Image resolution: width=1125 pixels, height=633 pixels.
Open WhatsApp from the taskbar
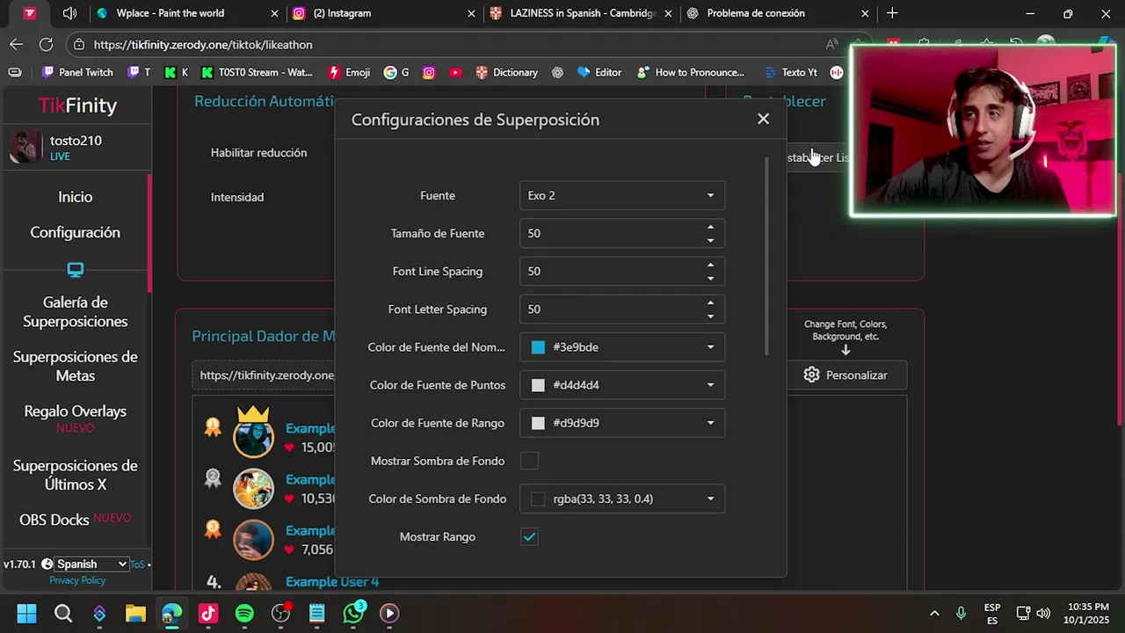point(353,613)
